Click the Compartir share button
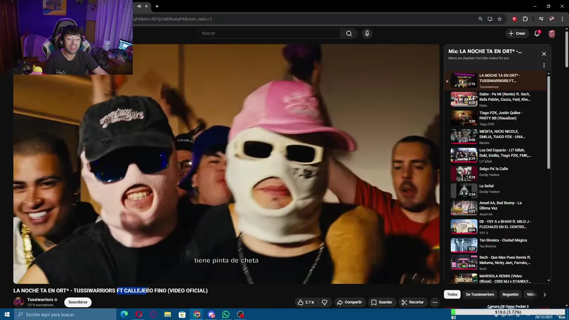569x320 pixels. [349, 302]
